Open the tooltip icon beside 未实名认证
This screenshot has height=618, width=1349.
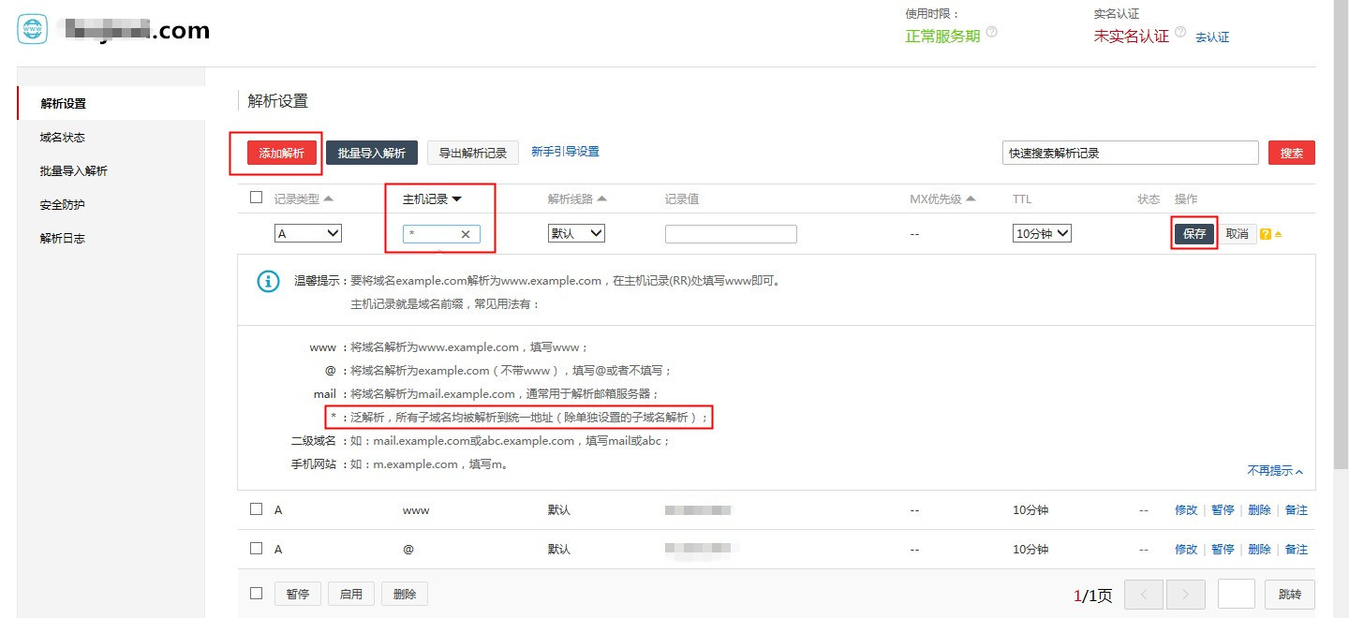pos(1180,31)
